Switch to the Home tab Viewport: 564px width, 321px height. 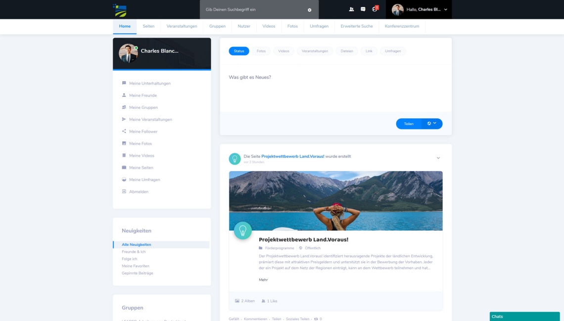125,26
